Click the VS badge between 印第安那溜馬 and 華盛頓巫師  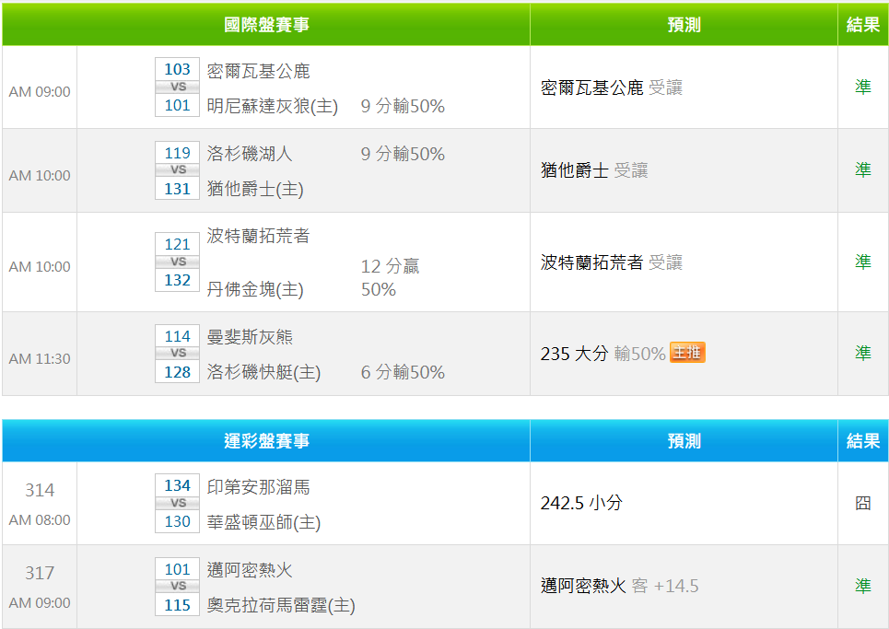pos(178,503)
